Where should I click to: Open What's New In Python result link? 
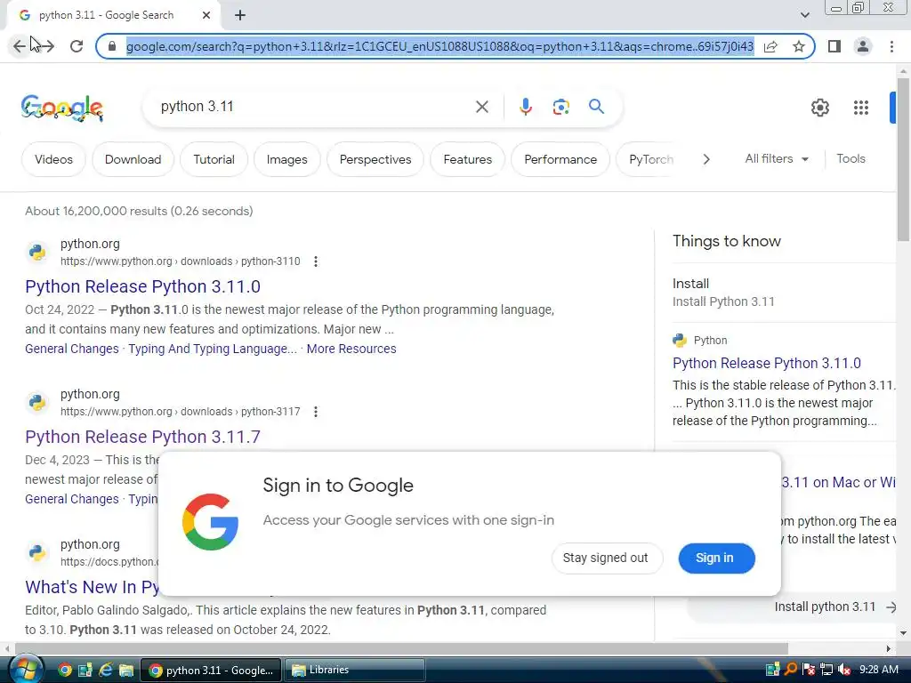pyautogui.click(x=92, y=587)
